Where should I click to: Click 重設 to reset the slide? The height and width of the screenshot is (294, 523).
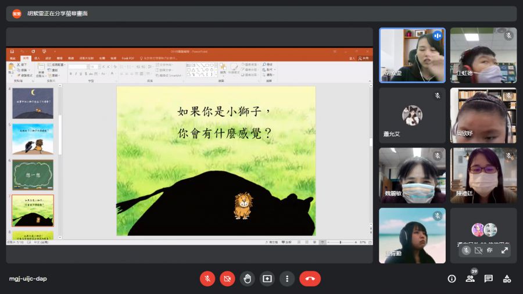53,70
